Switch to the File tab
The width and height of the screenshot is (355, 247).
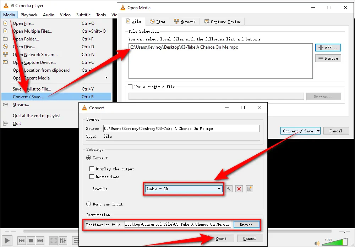point(133,21)
